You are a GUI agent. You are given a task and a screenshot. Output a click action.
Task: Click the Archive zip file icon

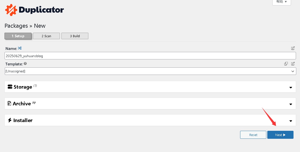tap(9, 103)
